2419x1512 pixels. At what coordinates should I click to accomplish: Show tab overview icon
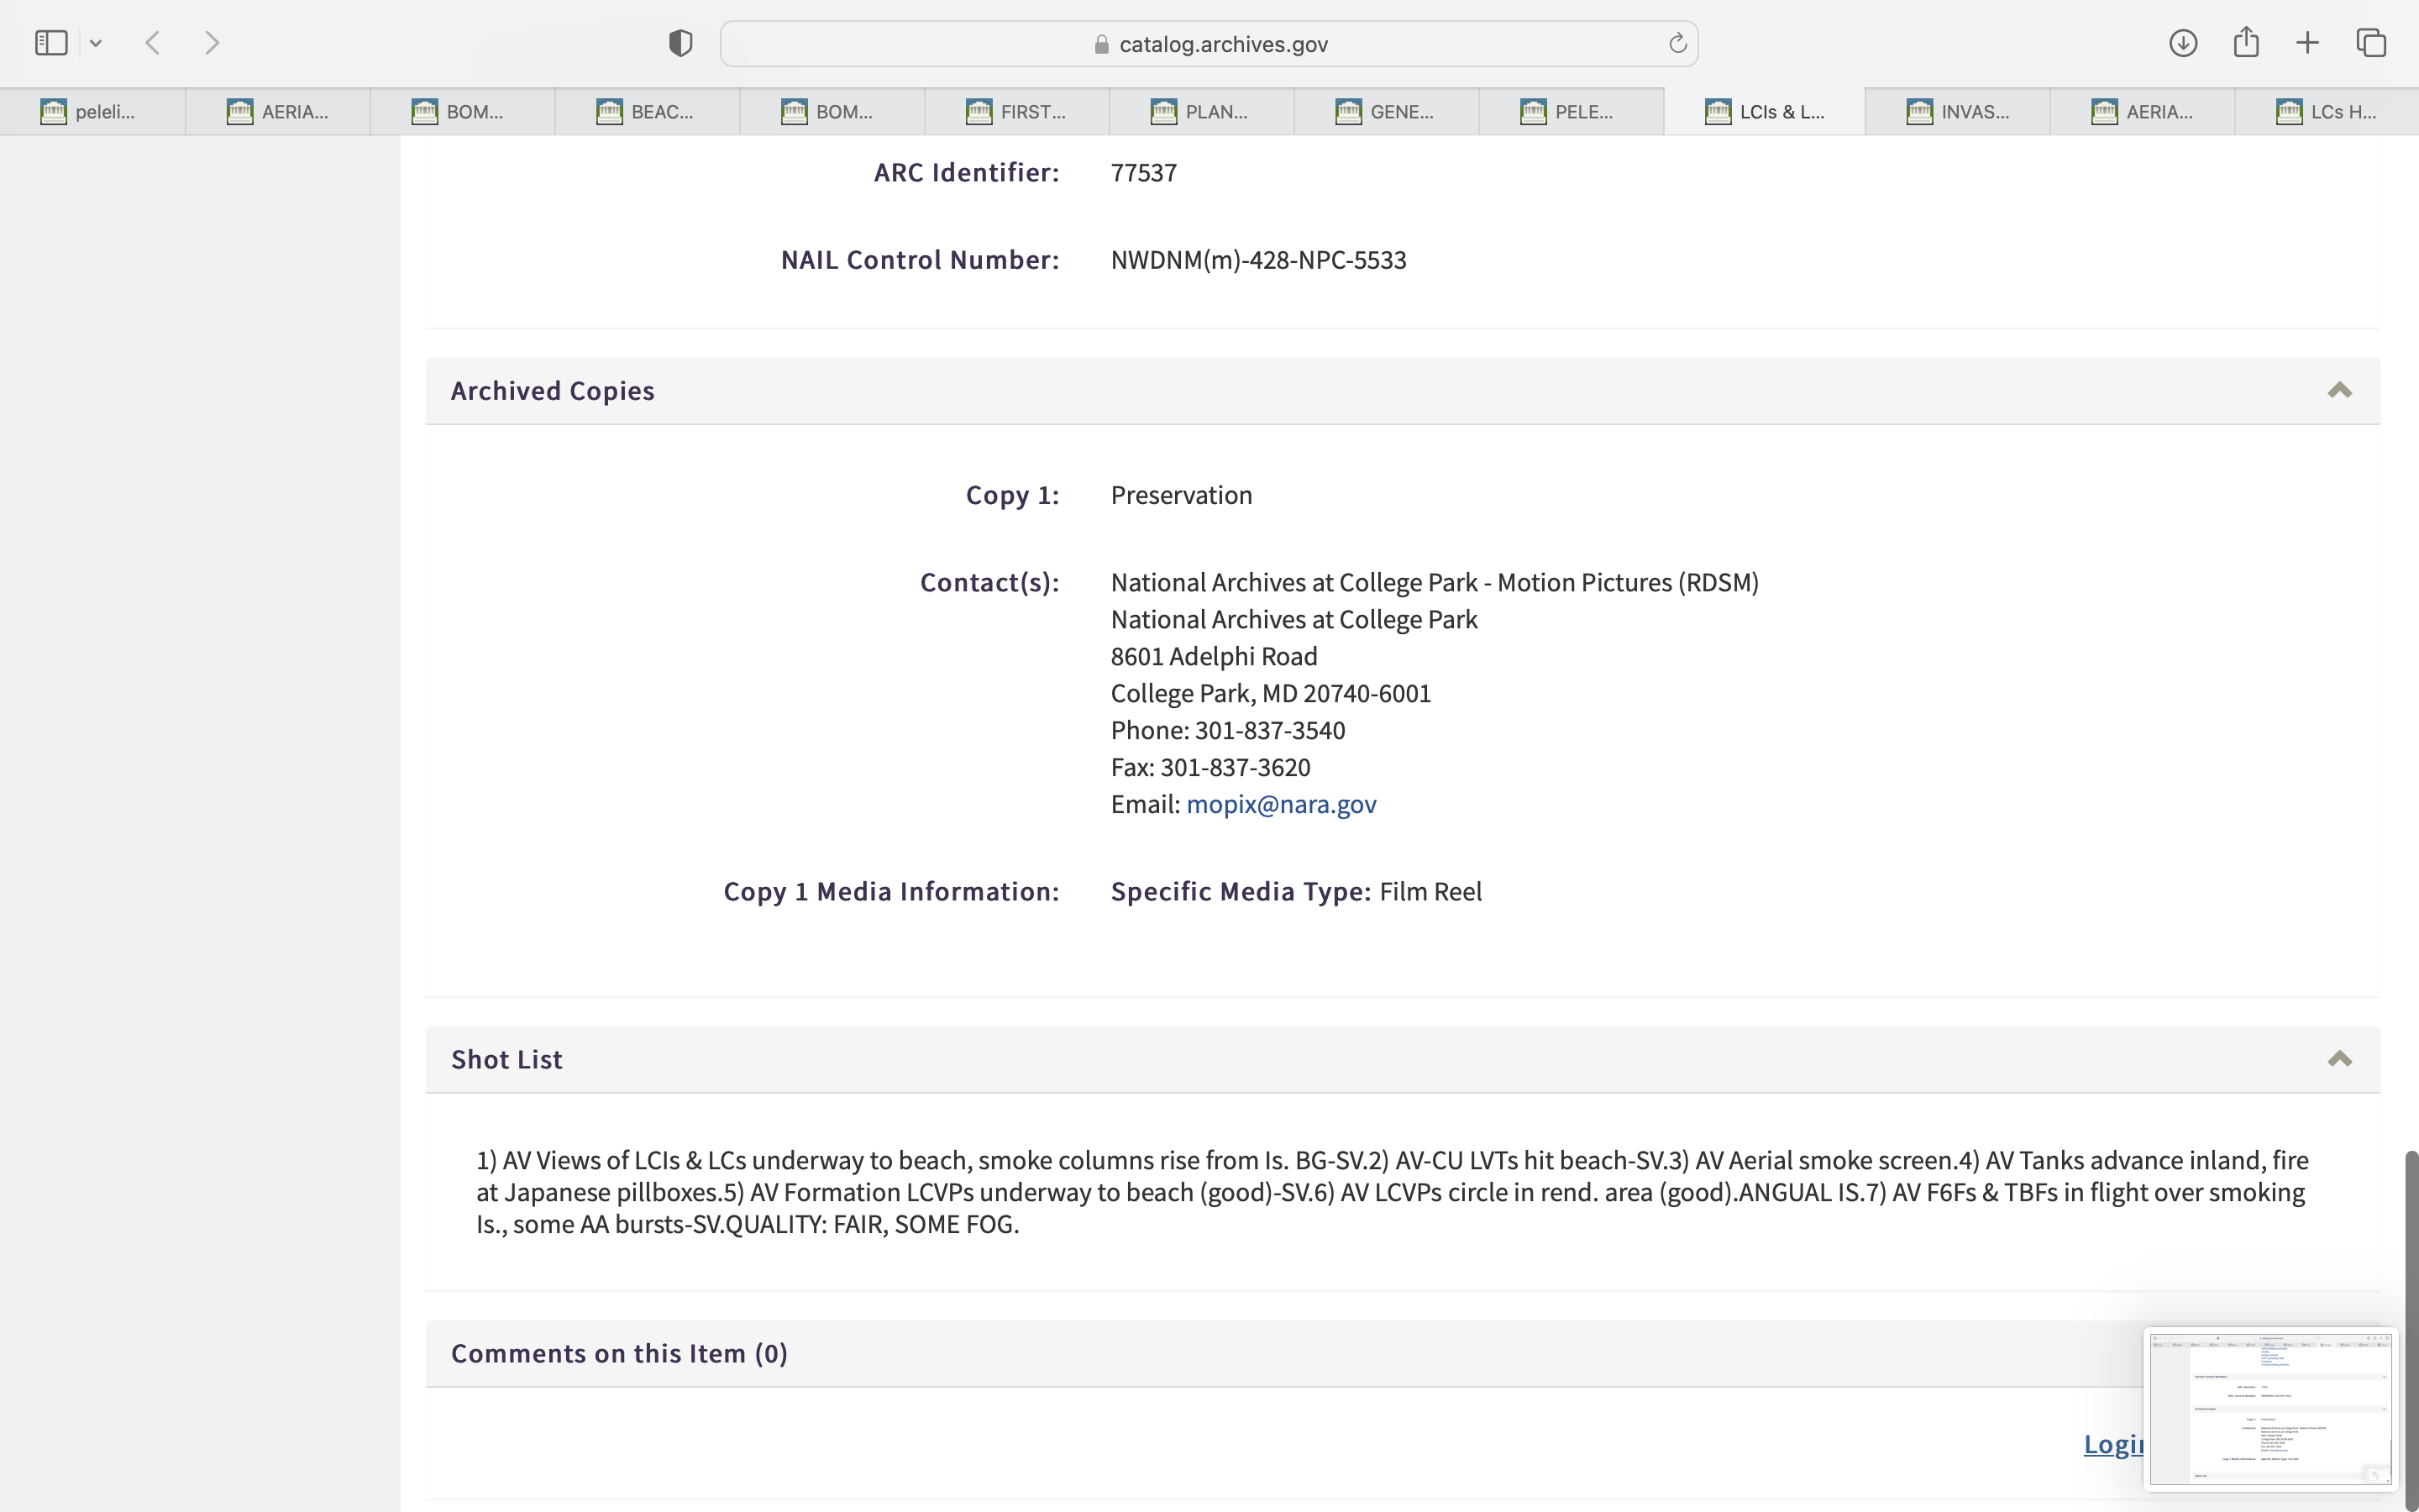click(x=2372, y=43)
